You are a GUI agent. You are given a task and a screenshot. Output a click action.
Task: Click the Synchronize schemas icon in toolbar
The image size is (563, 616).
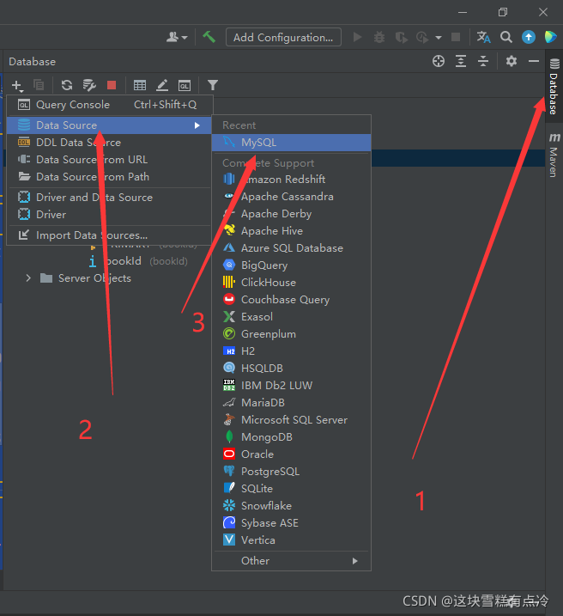click(x=89, y=85)
